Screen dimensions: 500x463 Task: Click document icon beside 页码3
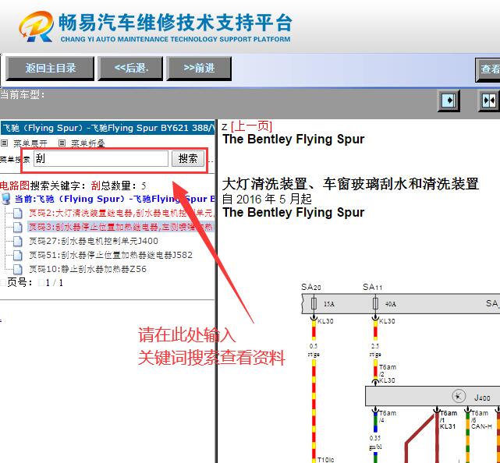click(18, 227)
